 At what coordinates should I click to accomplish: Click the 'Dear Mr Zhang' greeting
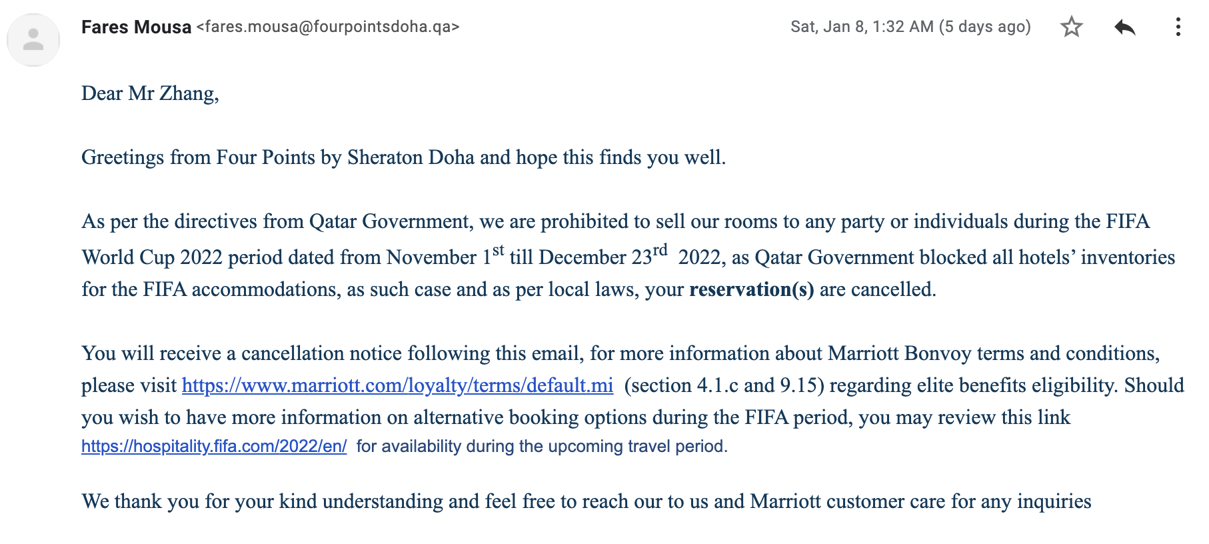pos(150,93)
